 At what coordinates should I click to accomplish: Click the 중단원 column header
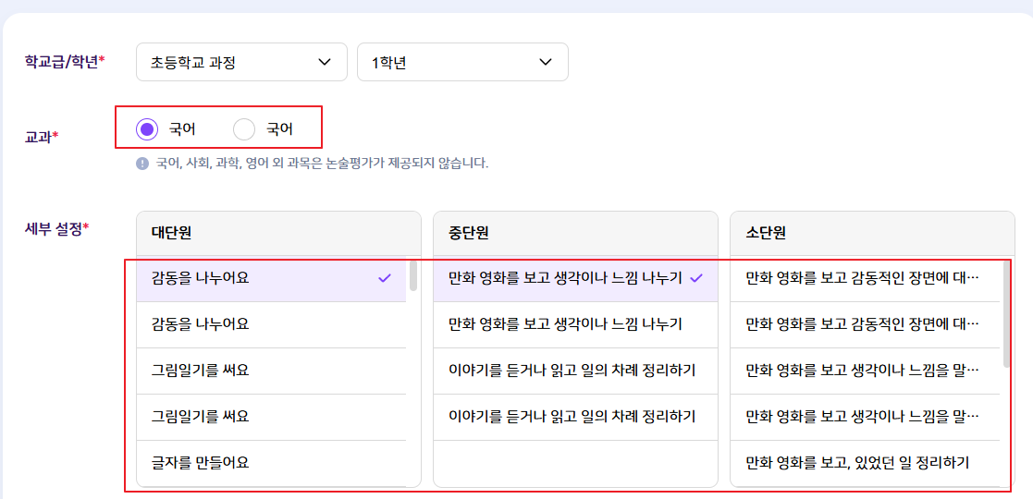click(468, 234)
